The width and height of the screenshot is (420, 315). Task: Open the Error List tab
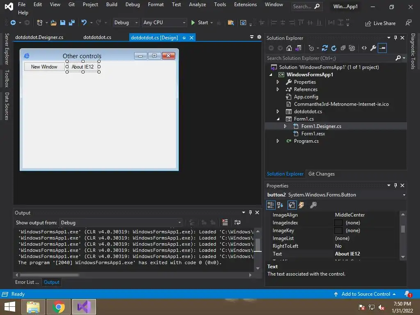tap(27, 282)
